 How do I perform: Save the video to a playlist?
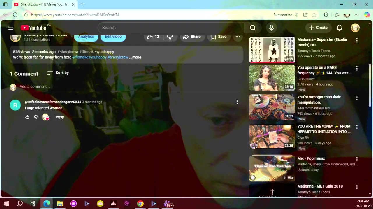(x=219, y=37)
